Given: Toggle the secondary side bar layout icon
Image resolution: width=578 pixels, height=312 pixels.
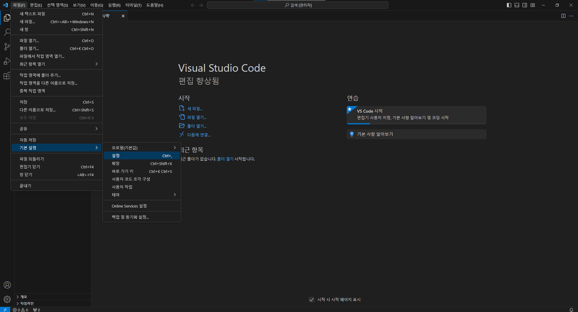Looking at the screenshot, I should (x=525, y=5).
